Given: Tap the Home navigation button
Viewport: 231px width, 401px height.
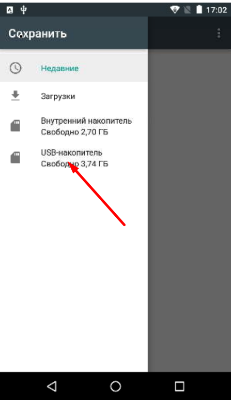Looking at the screenshot, I should pyautogui.click(x=116, y=386).
